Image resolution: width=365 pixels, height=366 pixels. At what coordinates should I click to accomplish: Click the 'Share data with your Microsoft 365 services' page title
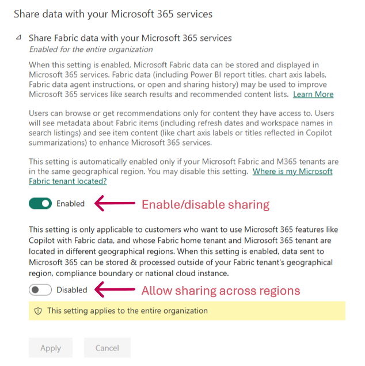113,13
